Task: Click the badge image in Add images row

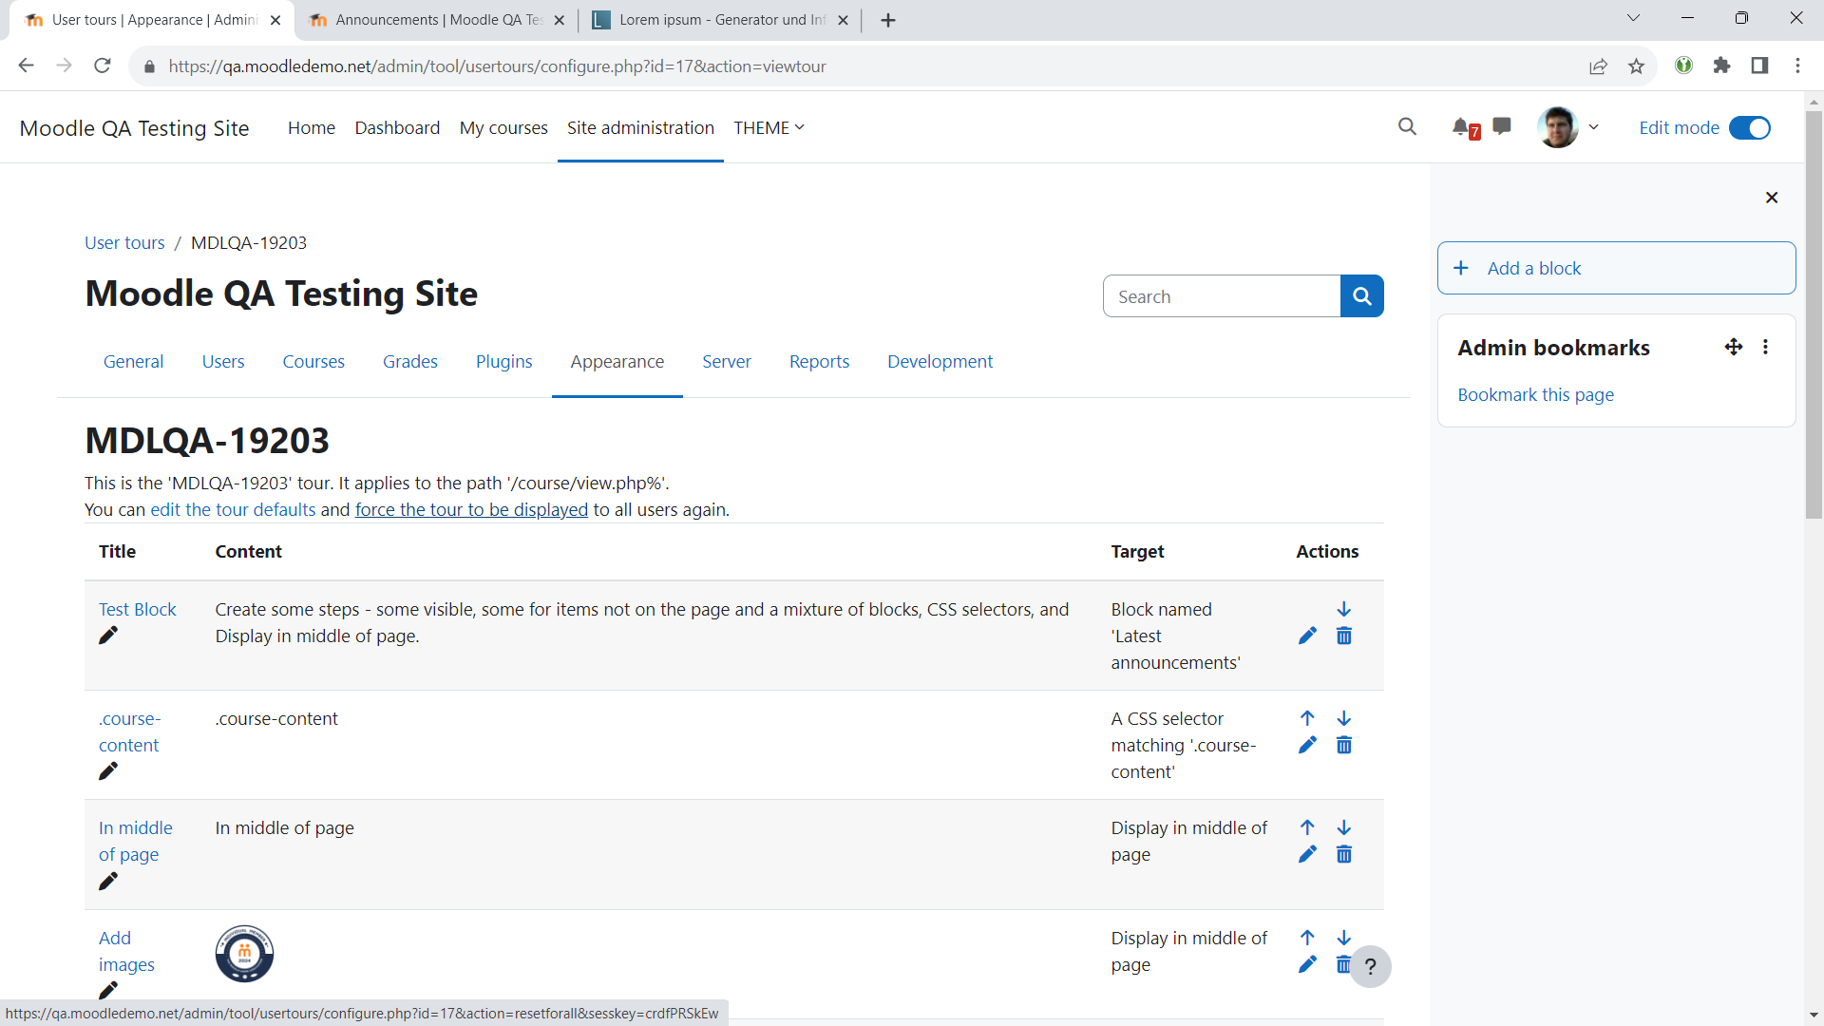Action: tap(244, 954)
